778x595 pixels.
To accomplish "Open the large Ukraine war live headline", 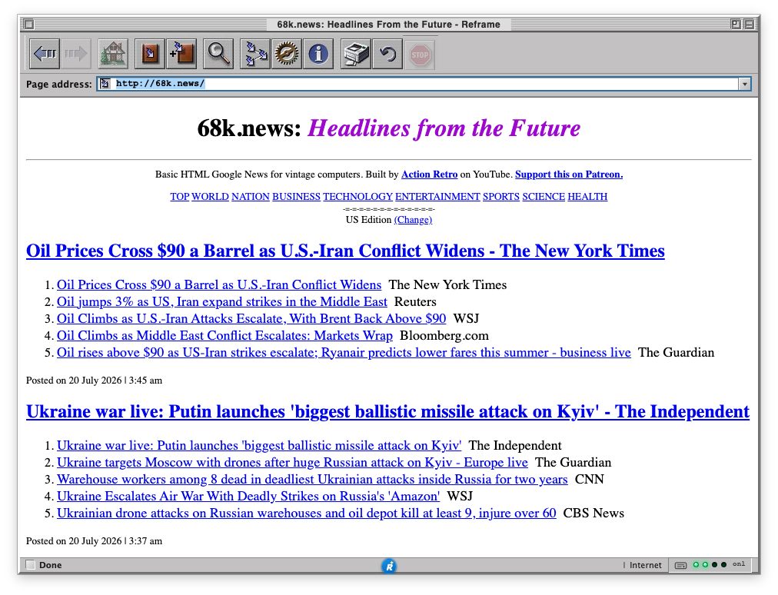I will pos(387,412).
